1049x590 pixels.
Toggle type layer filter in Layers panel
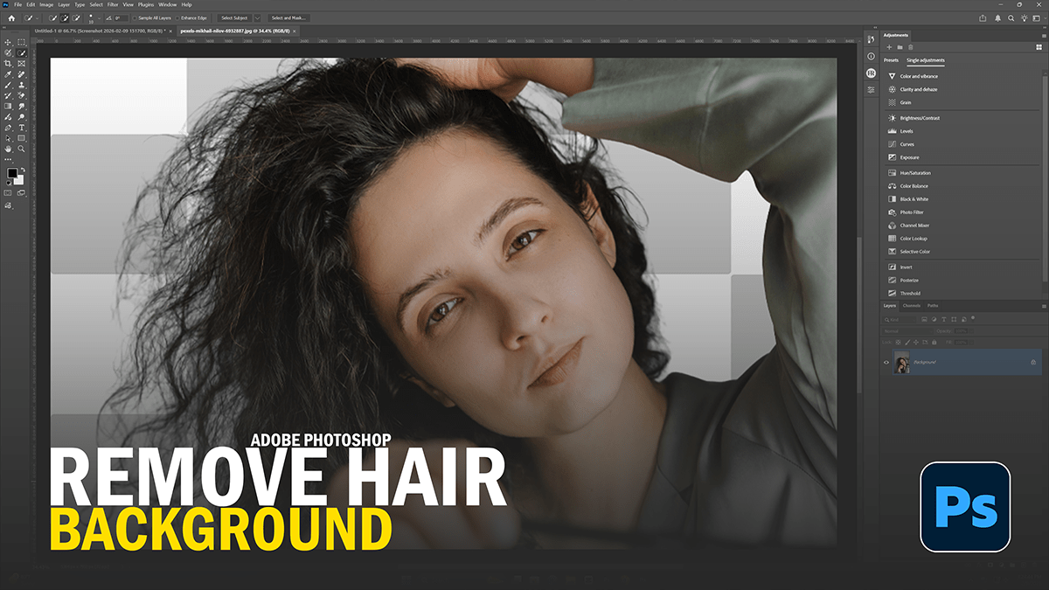point(944,319)
